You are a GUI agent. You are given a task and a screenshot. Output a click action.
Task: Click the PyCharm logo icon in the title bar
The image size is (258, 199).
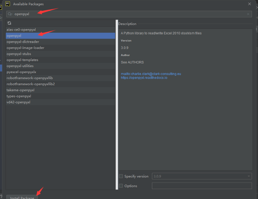pyautogui.click(x=8, y=4)
